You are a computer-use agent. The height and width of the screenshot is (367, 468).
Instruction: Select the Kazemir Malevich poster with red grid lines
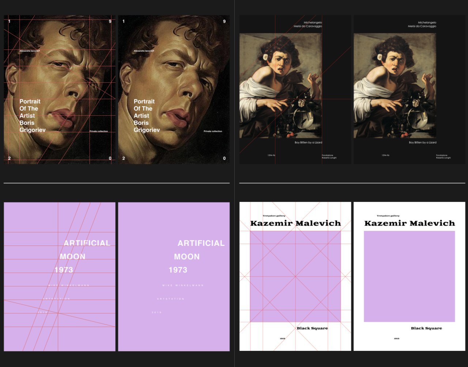tap(295, 277)
